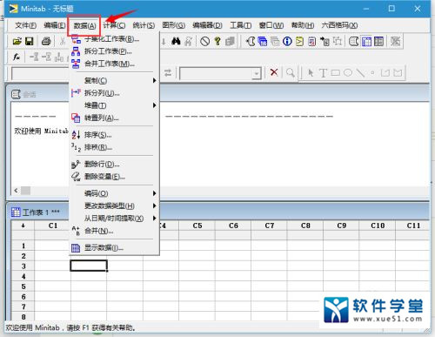Expand the 复制(C) submenu
This screenshot has height=337, width=435.
click(114, 80)
